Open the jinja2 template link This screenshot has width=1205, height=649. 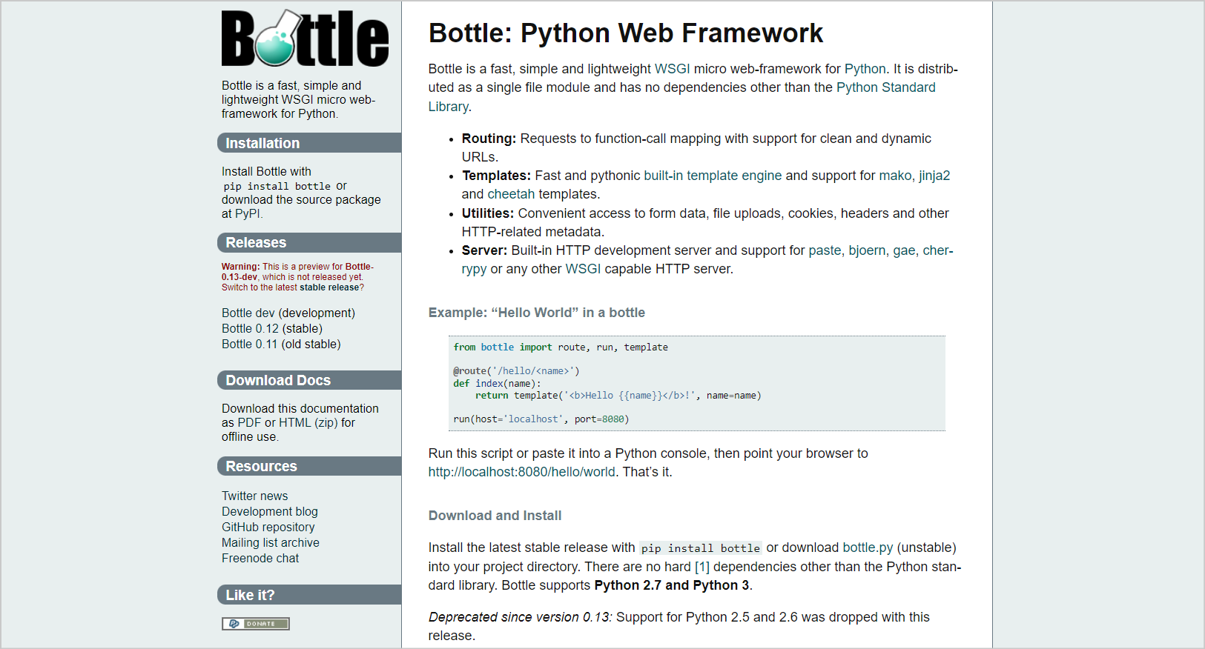click(x=934, y=176)
